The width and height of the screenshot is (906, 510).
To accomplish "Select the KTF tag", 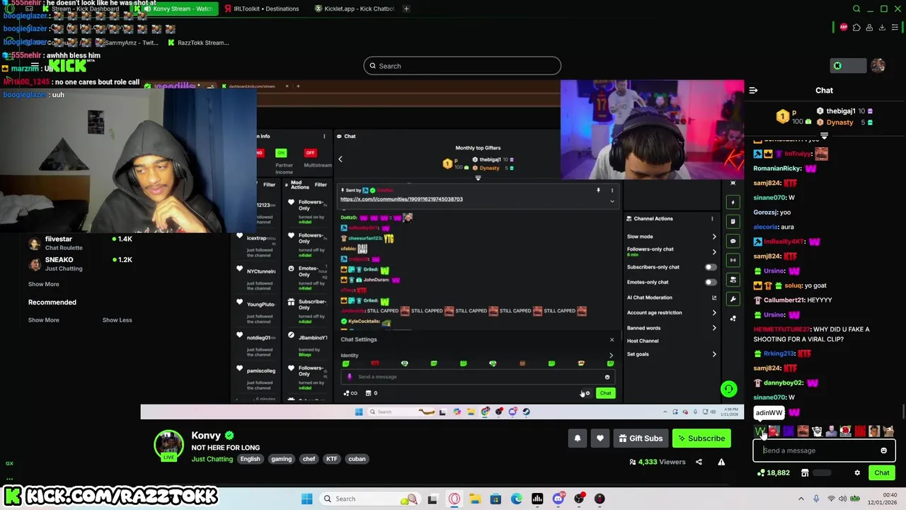I will 331,459.
